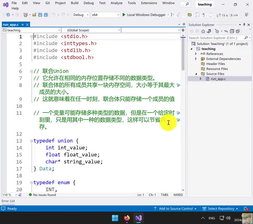This screenshot has width=253, height=224.
Task: Click Select Repository in status bar
Action: (x=220, y=208)
